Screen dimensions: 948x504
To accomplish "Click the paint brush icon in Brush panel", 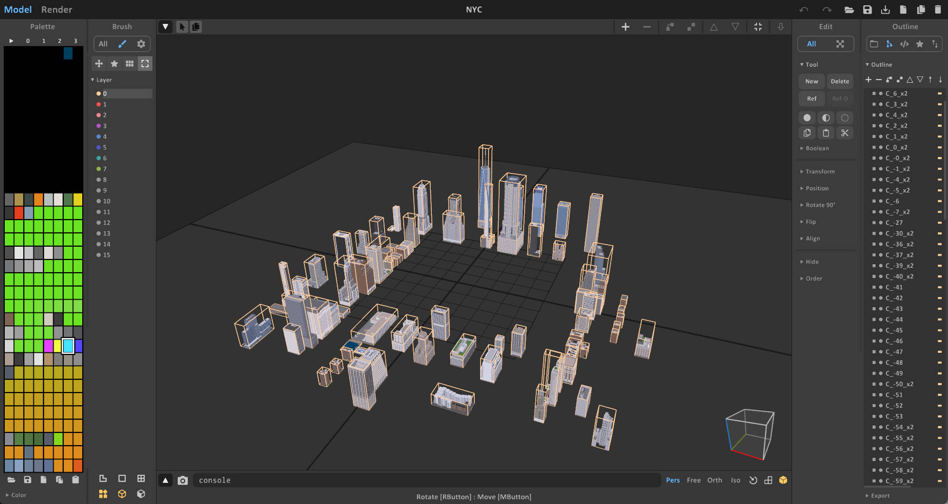I will tap(122, 44).
